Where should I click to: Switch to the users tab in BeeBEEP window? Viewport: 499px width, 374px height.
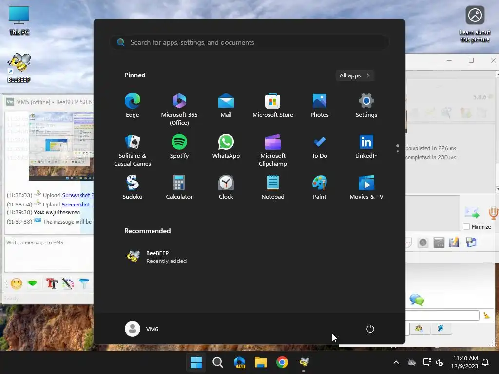[x=419, y=328]
